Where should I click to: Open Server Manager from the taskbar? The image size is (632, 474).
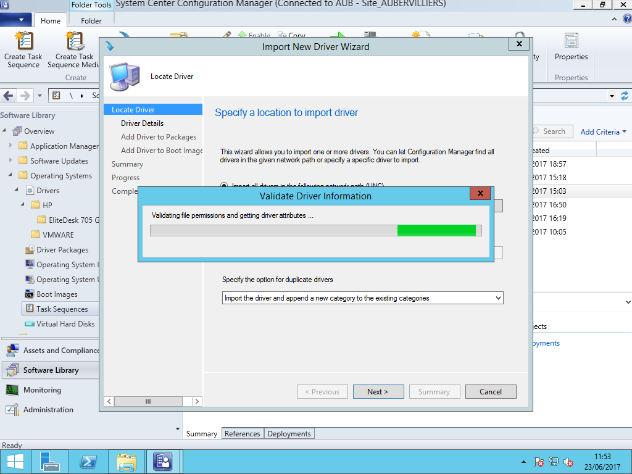50,462
